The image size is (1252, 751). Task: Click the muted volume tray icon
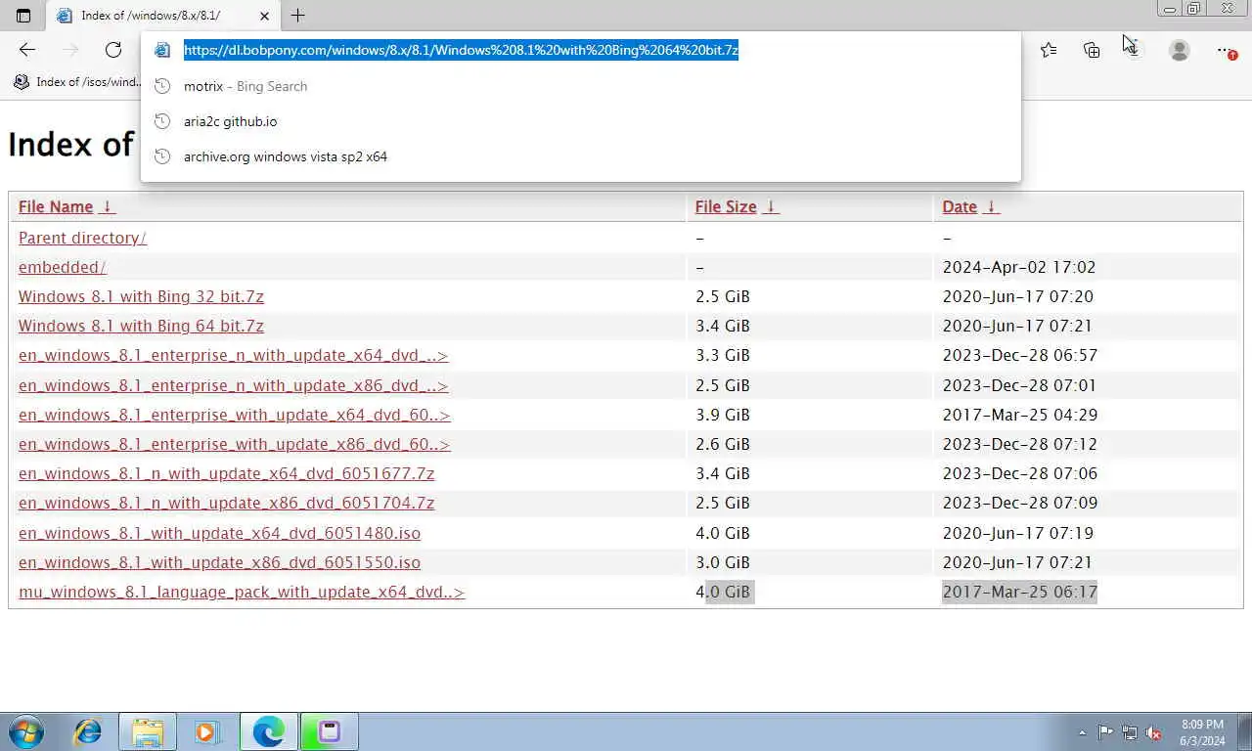1154,731
